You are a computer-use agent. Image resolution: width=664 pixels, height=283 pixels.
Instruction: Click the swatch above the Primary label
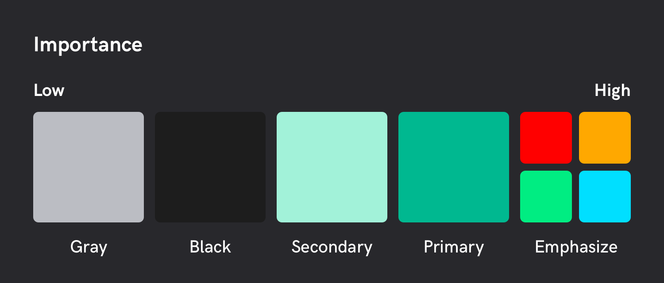454,167
